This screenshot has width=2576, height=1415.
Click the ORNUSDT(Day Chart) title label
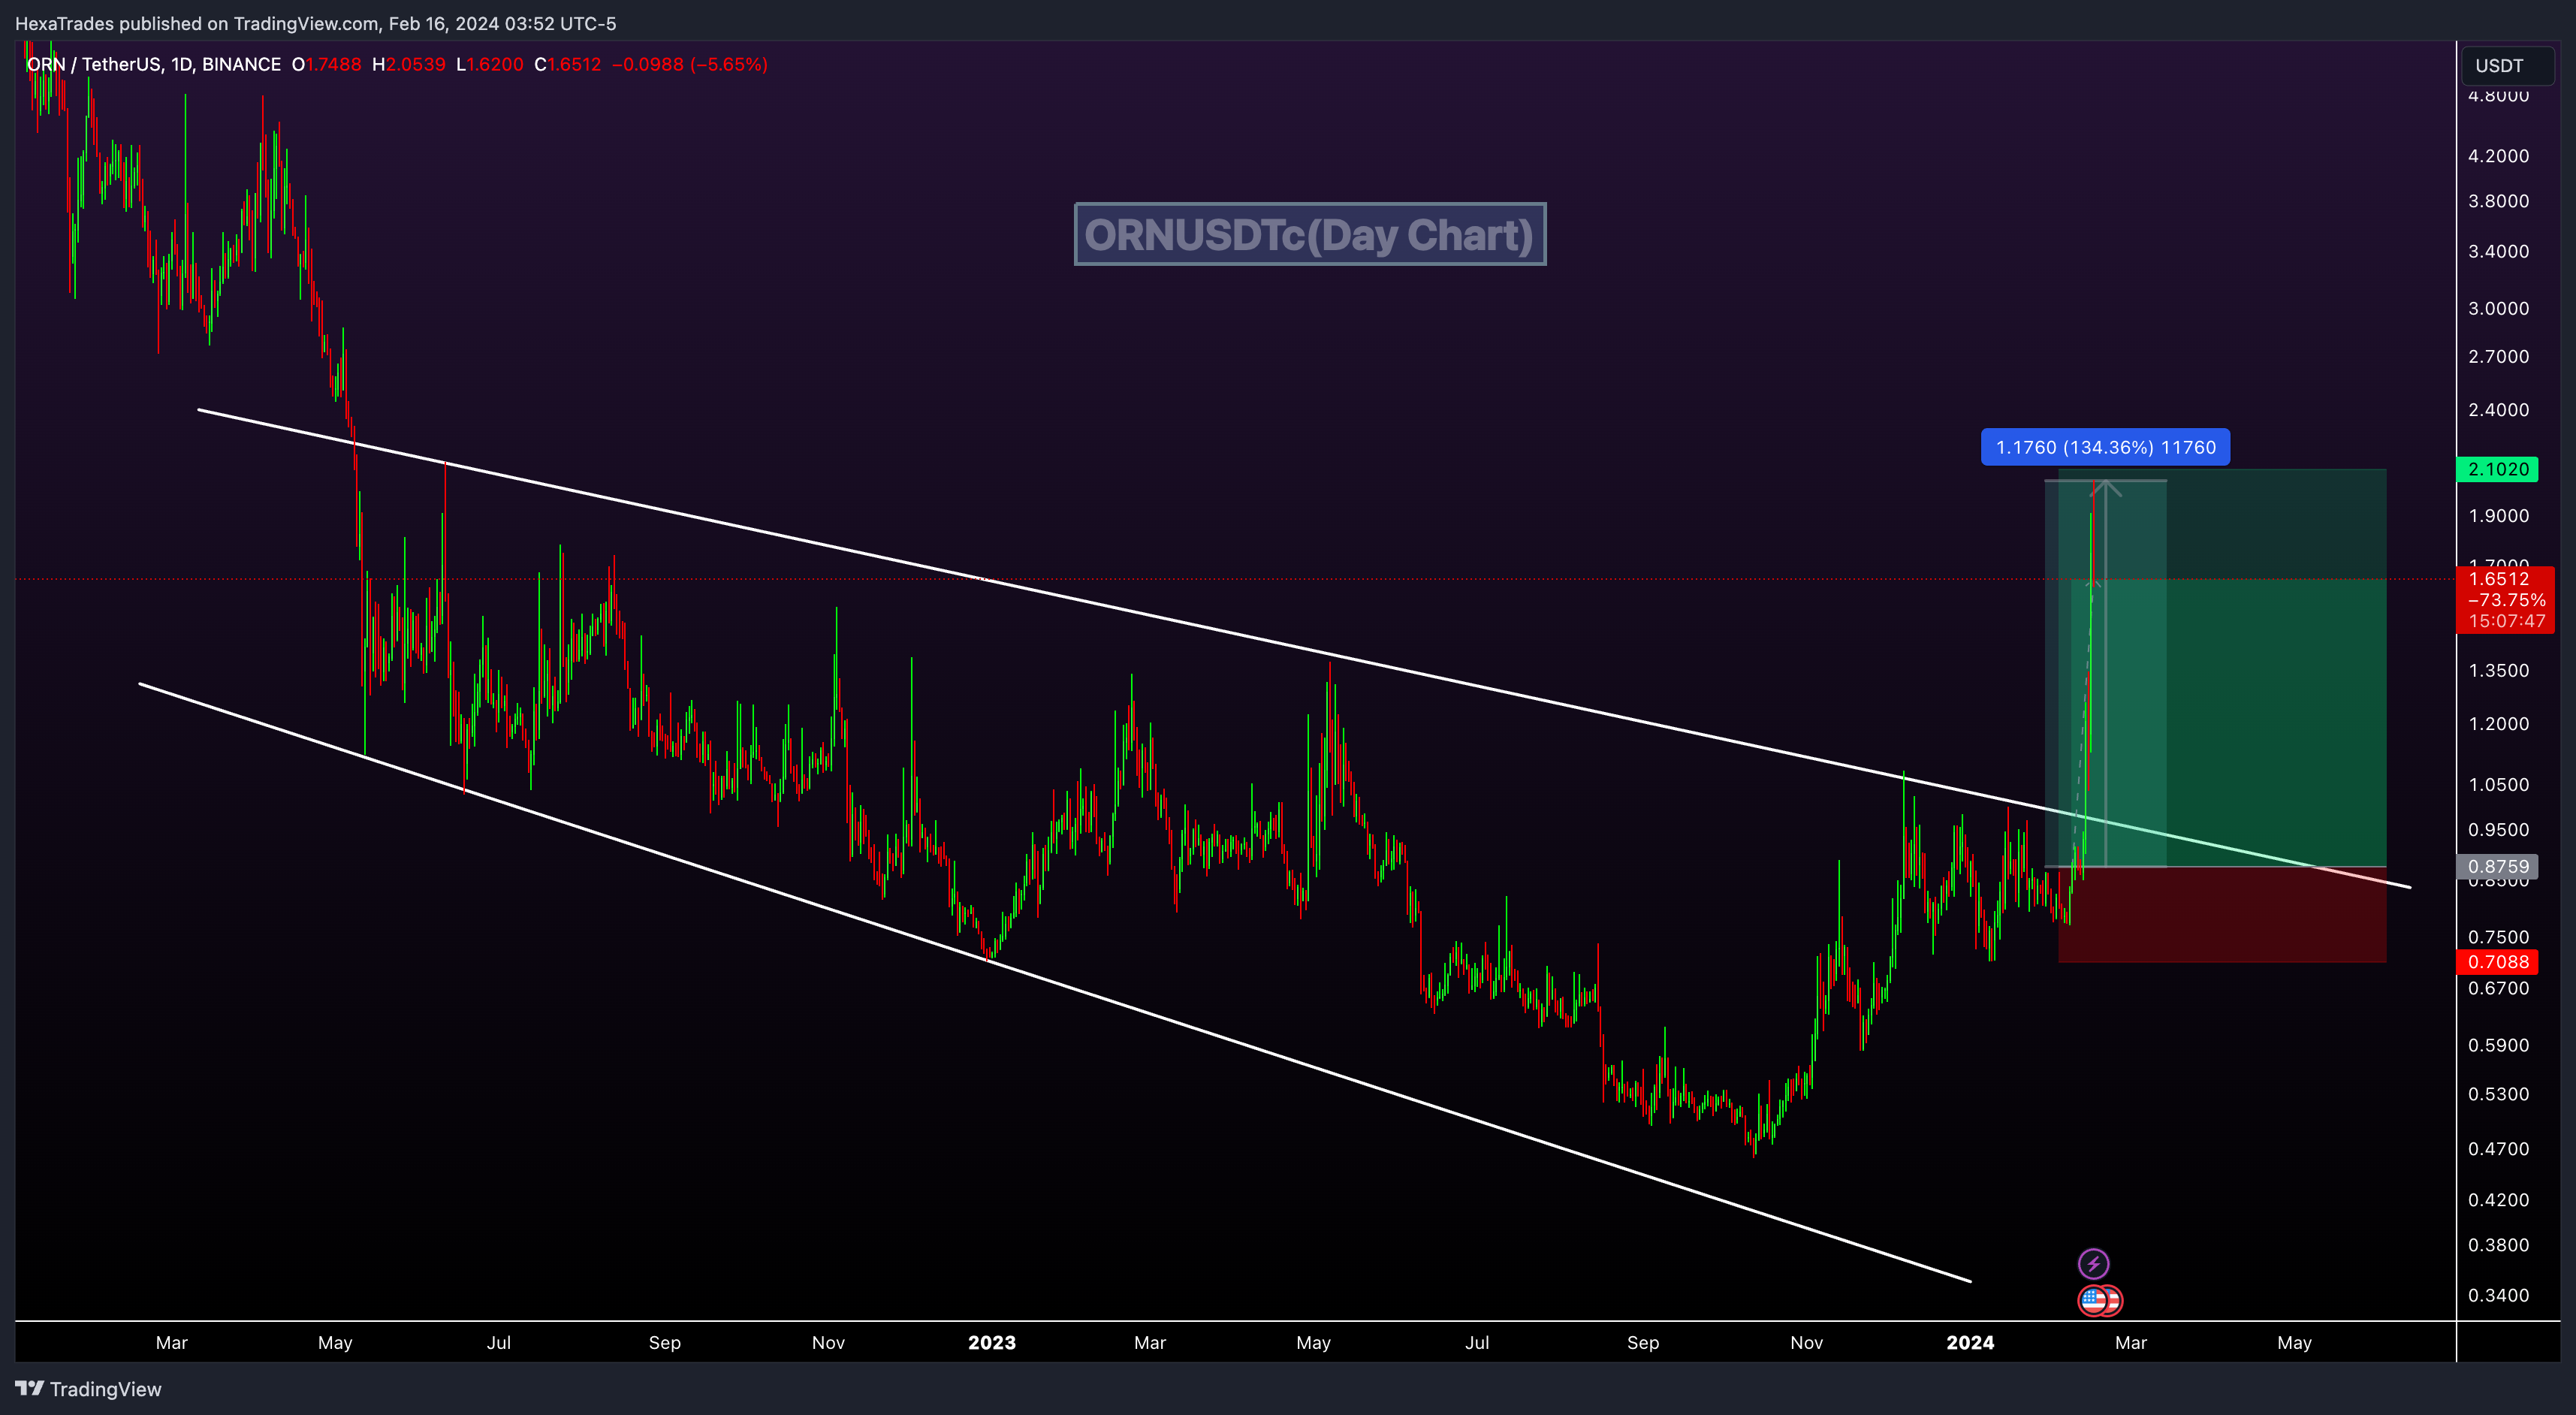tap(1310, 234)
